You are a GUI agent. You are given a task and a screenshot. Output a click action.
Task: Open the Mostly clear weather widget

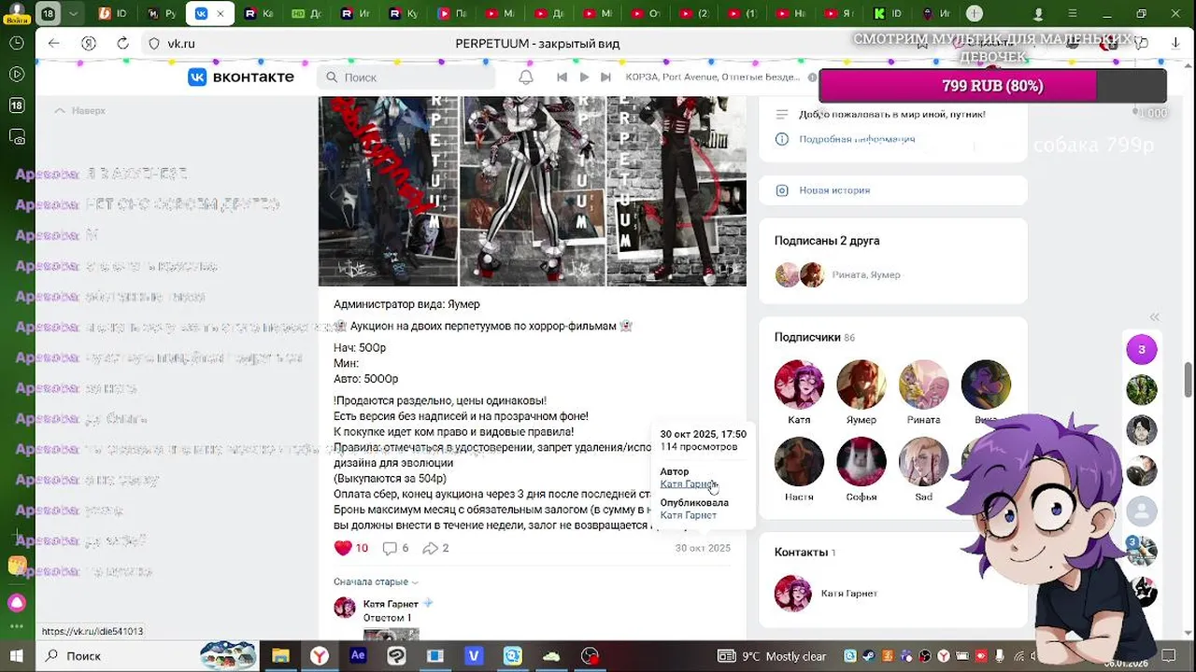pos(773,656)
